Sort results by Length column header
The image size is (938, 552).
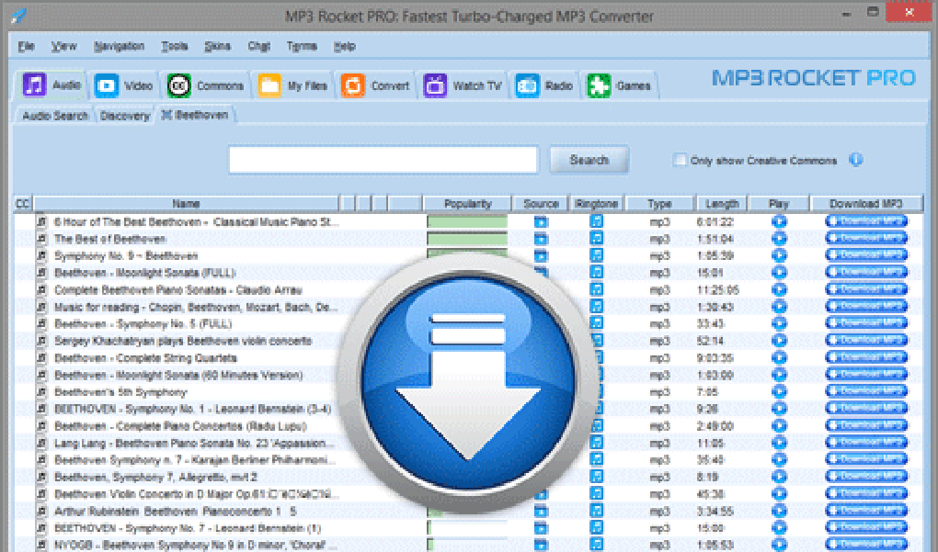tap(722, 204)
